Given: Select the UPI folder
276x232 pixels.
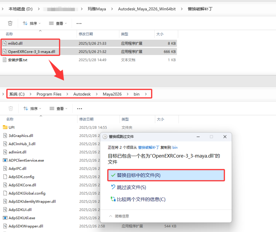Looking at the screenshot, I should pyautogui.click(x=11, y=127).
